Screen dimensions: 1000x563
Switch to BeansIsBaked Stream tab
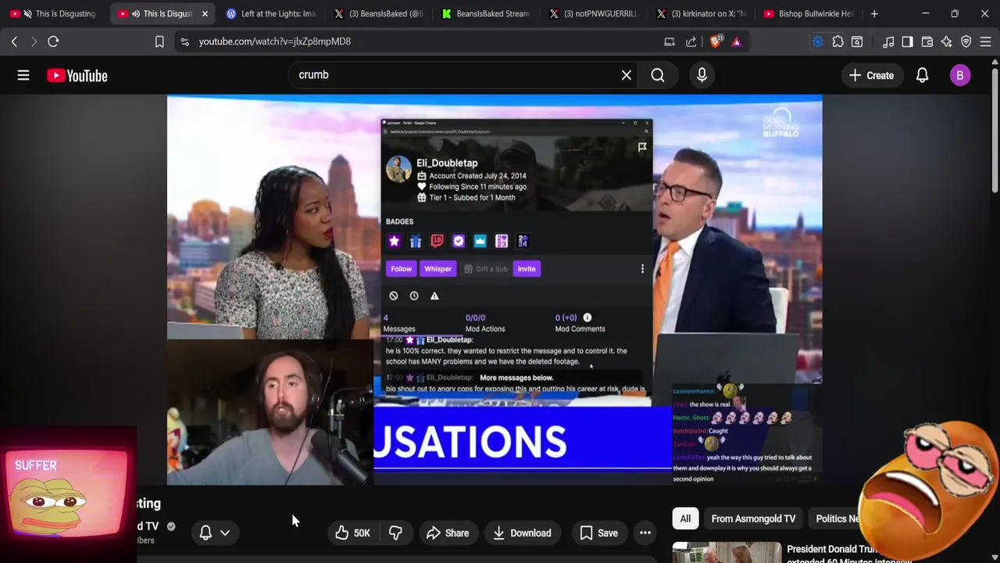coord(486,13)
